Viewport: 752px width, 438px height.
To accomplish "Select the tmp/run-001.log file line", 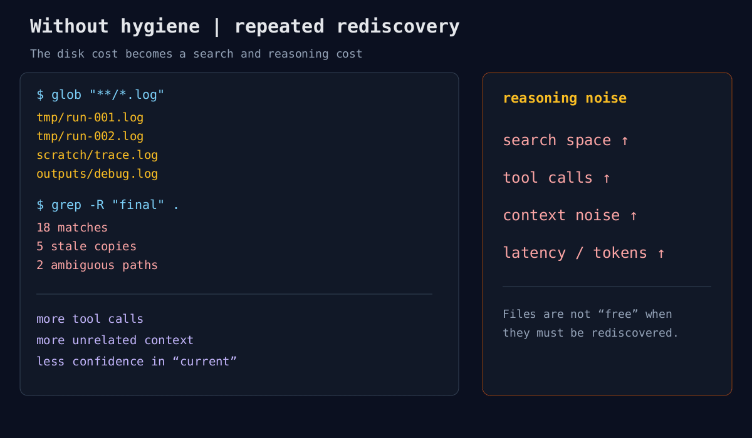I will (x=90, y=118).
